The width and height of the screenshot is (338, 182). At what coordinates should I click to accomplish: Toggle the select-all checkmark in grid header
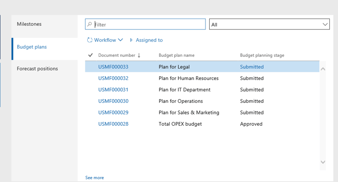[x=91, y=55]
